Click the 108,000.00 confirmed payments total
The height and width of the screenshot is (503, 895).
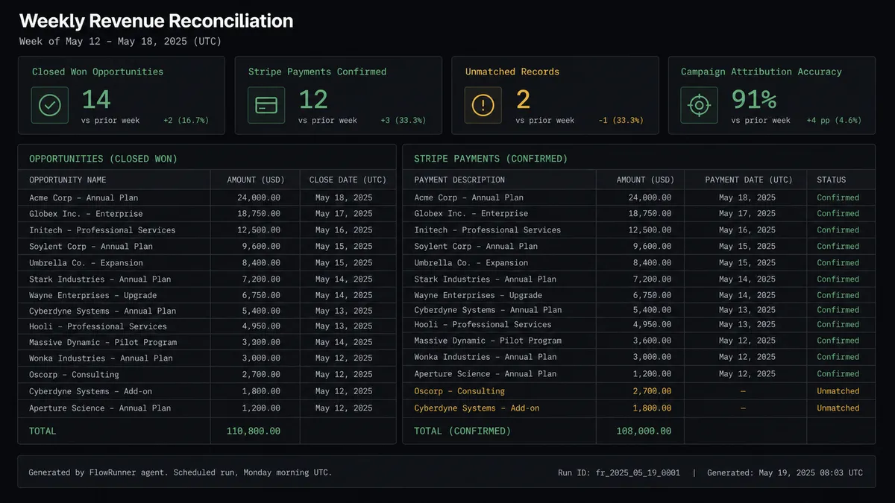tap(644, 431)
